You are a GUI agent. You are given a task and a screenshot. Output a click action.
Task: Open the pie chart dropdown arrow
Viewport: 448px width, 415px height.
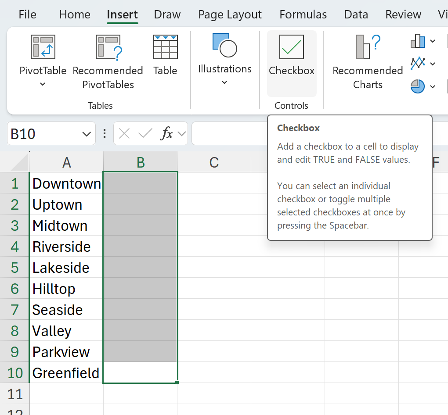pyautogui.click(x=433, y=86)
